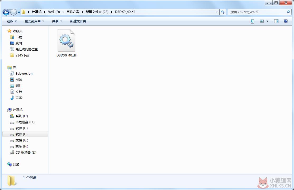This screenshot has width=294, height=190.
Task: Select 库 in the navigation pane
Action: pyautogui.click(x=15, y=67)
